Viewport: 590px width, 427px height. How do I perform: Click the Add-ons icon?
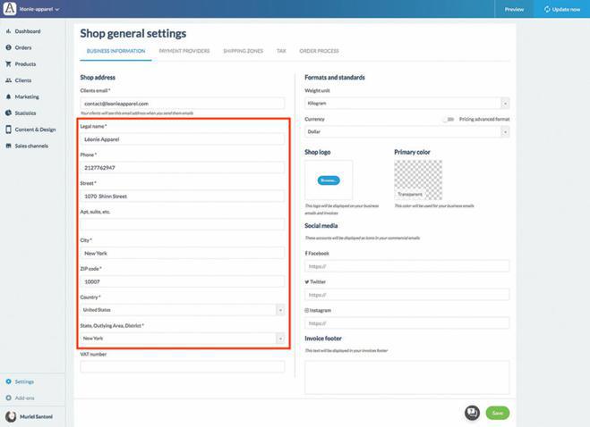[8, 398]
